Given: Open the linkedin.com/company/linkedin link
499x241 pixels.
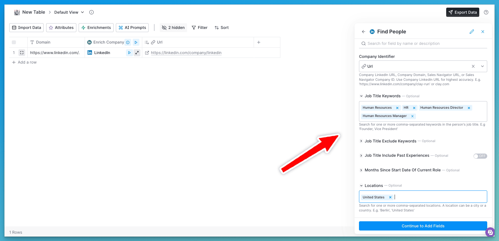Looking at the screenshot, I should tap(186, 53).
